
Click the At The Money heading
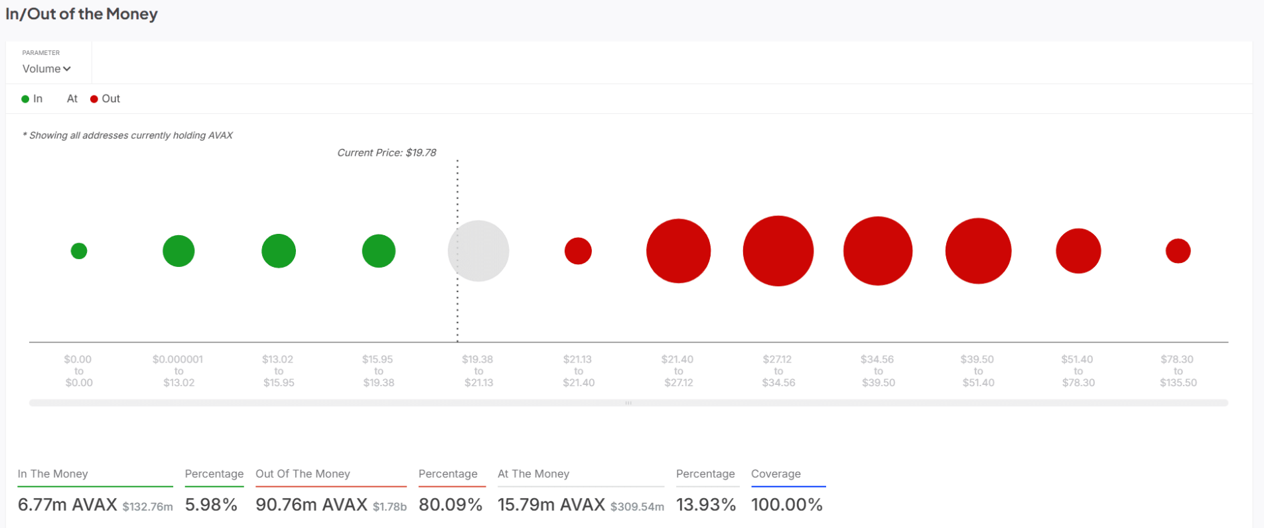pyautogui.click(x=533, y=474)
